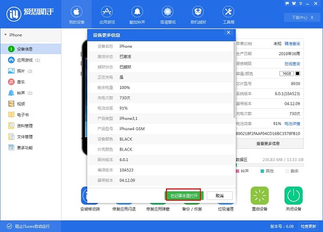Open the 酷炫铃声 ringtones tab
The image size is (323, 232).
(137, 15)
